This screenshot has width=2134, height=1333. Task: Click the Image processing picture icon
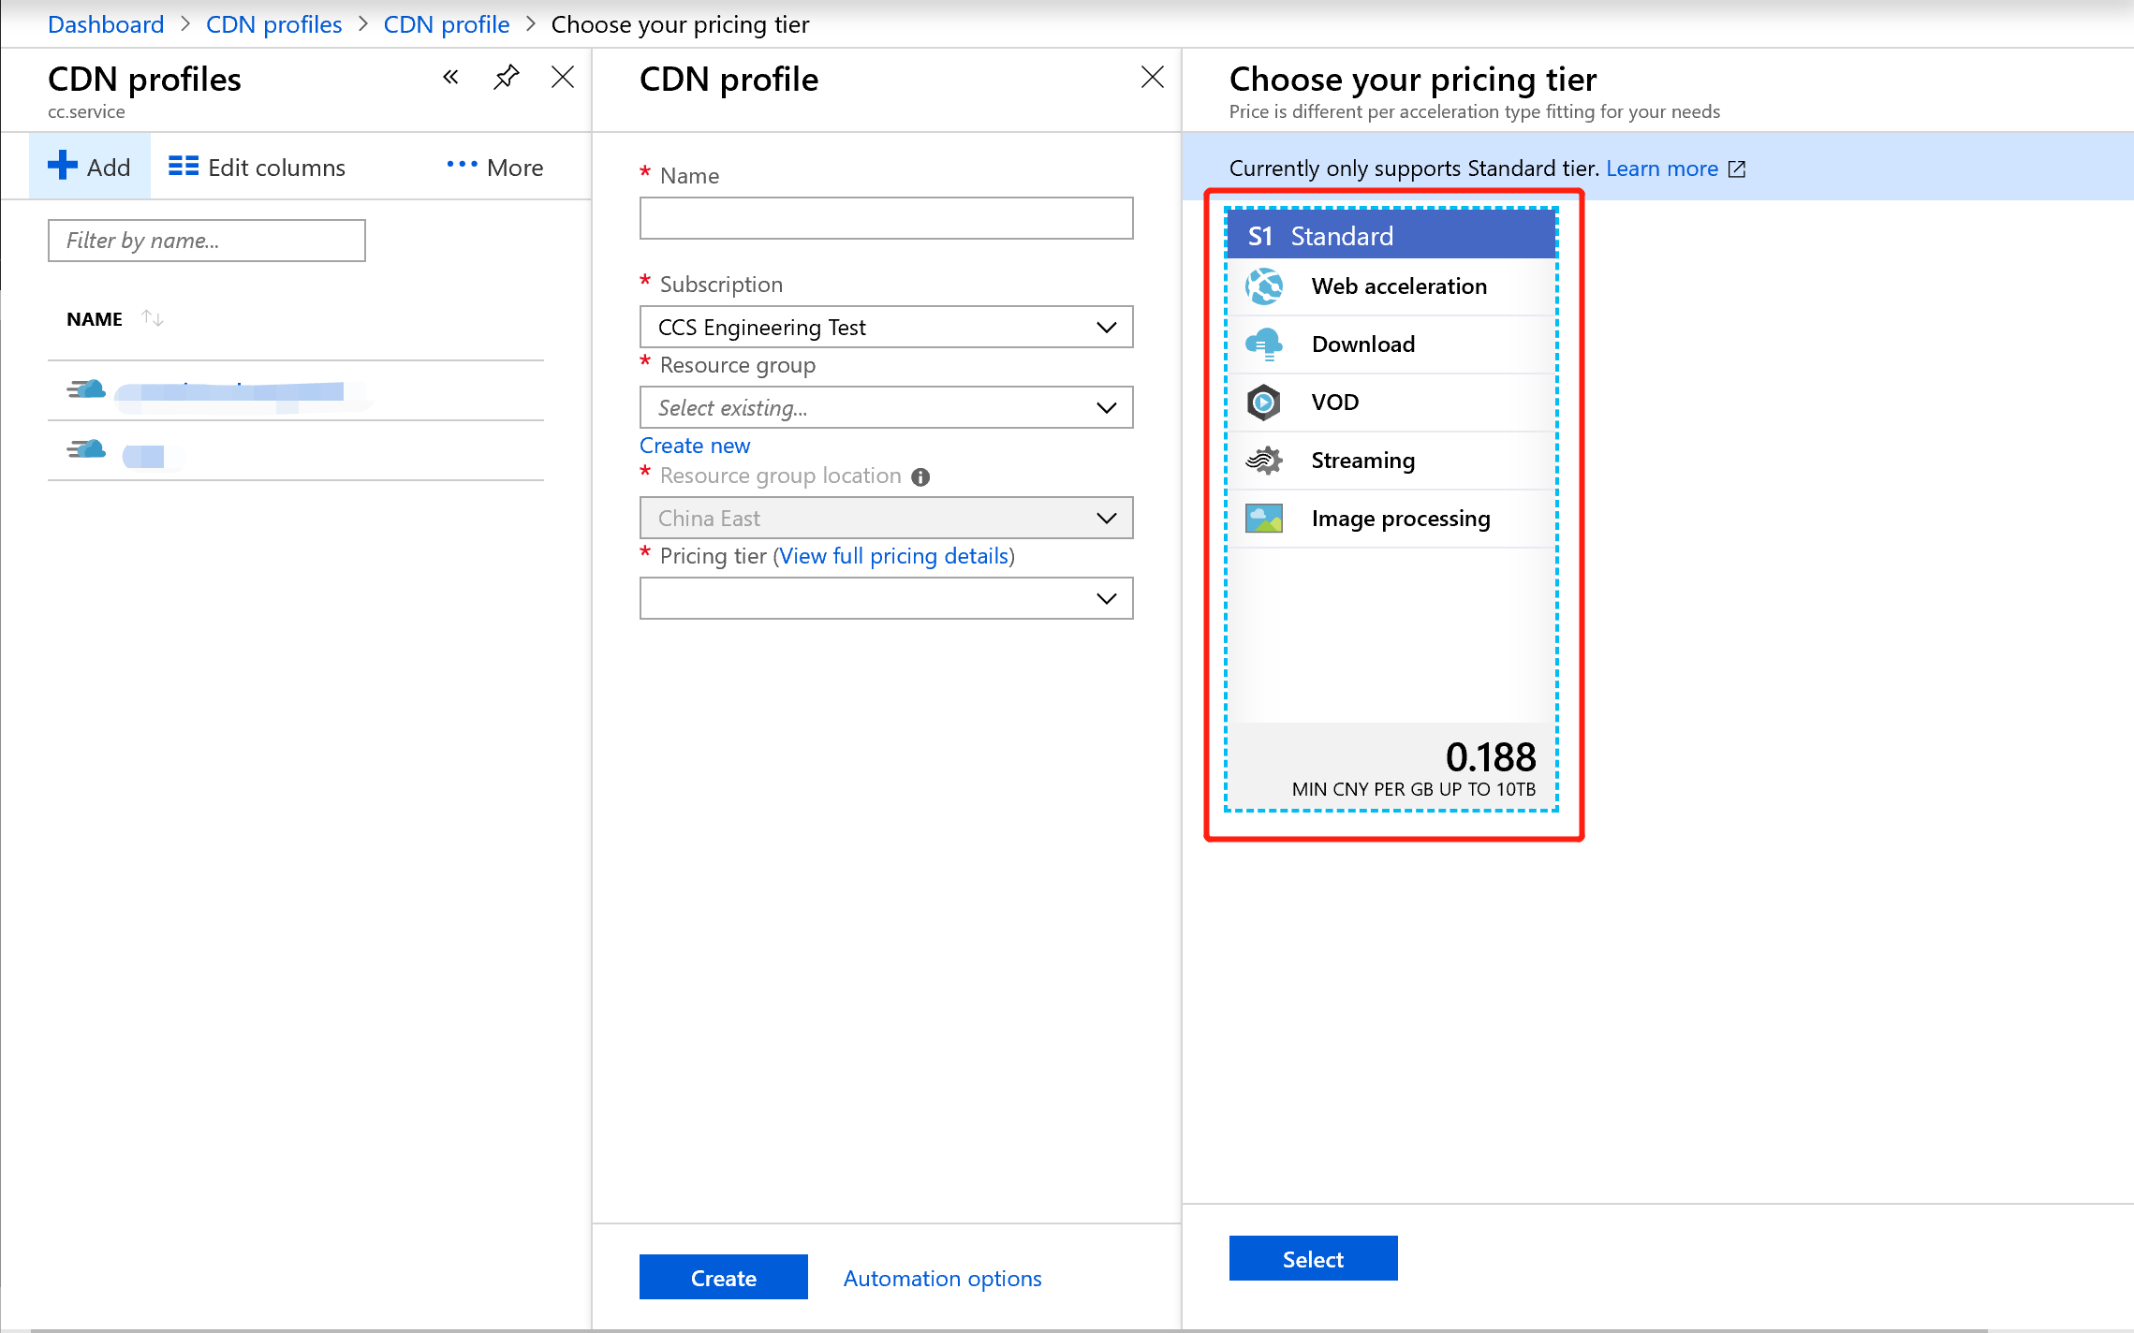(1264, 519)
